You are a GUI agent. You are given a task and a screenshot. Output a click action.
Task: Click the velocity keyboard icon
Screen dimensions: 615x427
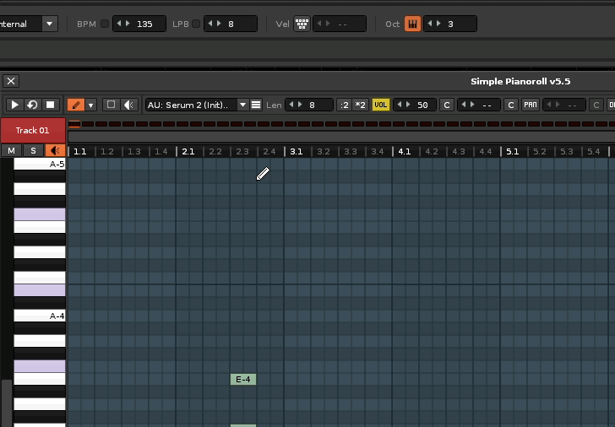point(302,24)
